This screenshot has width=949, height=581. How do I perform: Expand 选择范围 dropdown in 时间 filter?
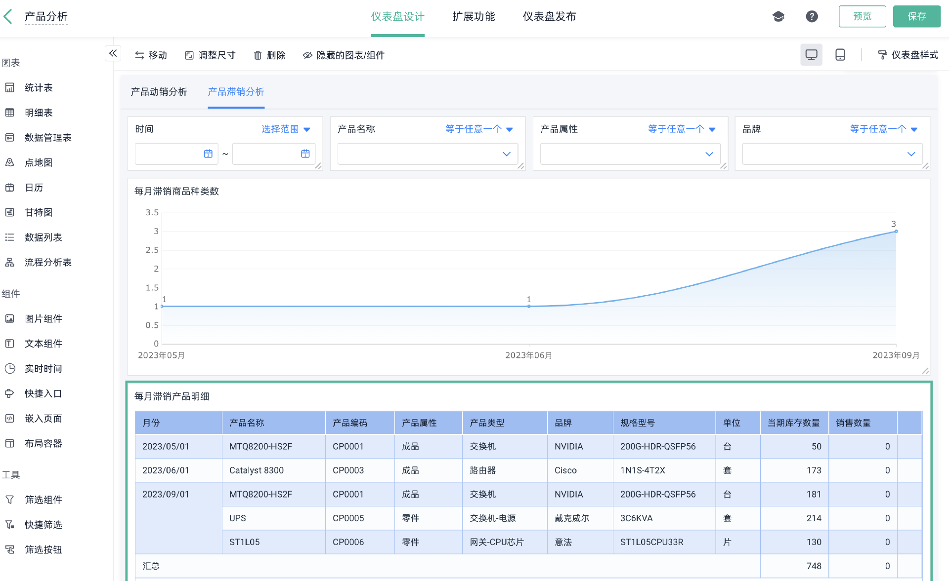pyautogui.click(x=286, y=129)
